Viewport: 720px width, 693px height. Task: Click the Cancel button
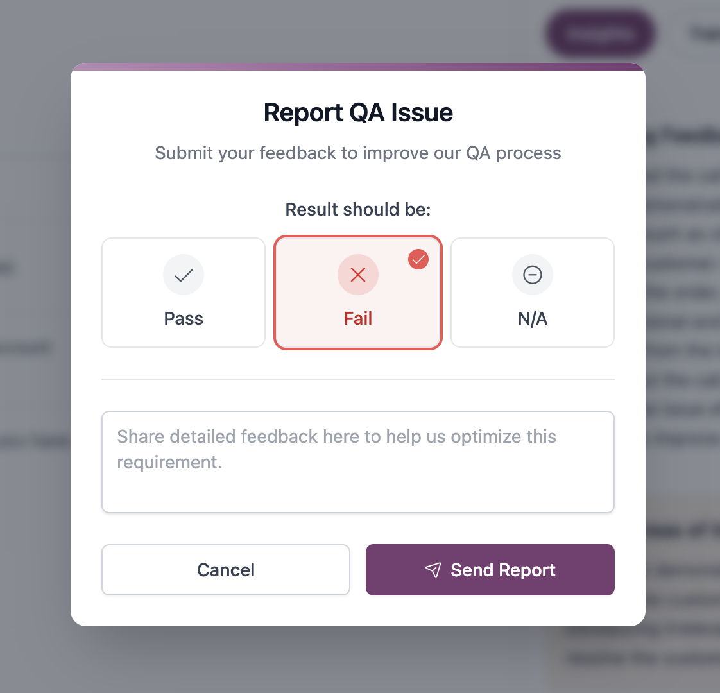[225, 570]
